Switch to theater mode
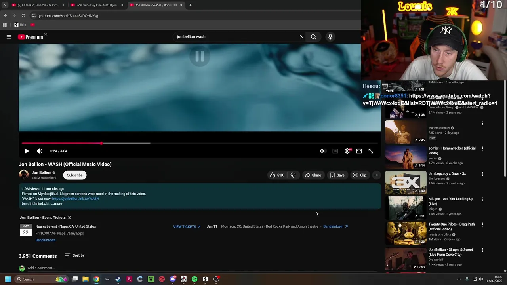The image size is (507, 285). pyautogui.click(x=359, y=151)
